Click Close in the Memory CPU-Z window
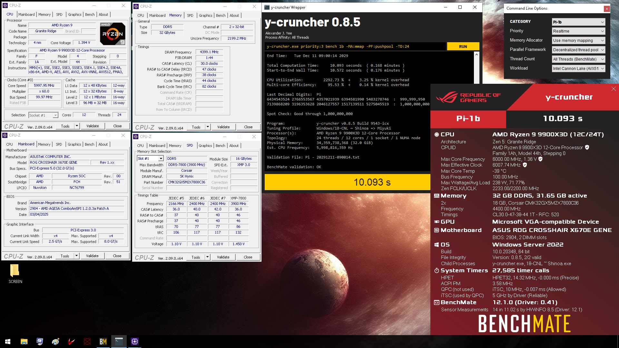Image resolution: width=619 pixels, height=348 pixels. click(x=248, y=127)
